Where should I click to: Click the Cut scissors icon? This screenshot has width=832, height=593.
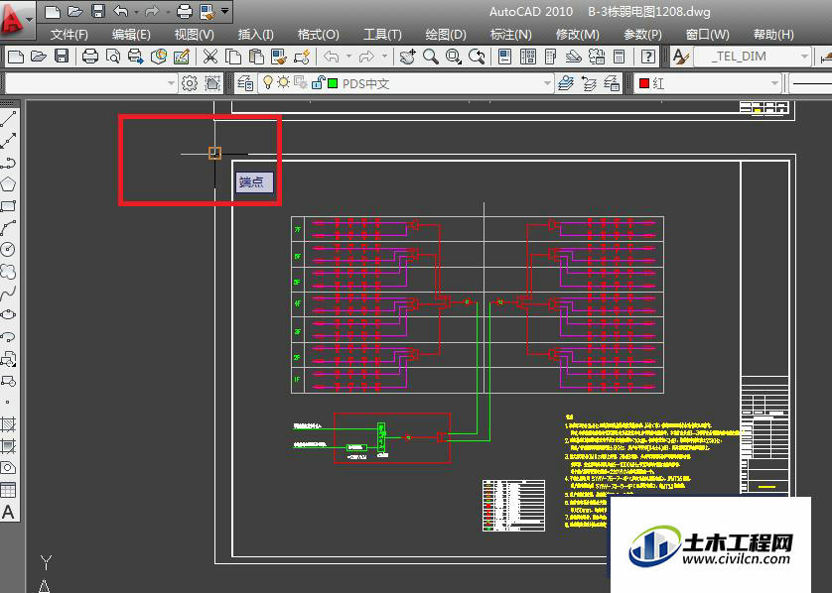click(x=210, y=57)
